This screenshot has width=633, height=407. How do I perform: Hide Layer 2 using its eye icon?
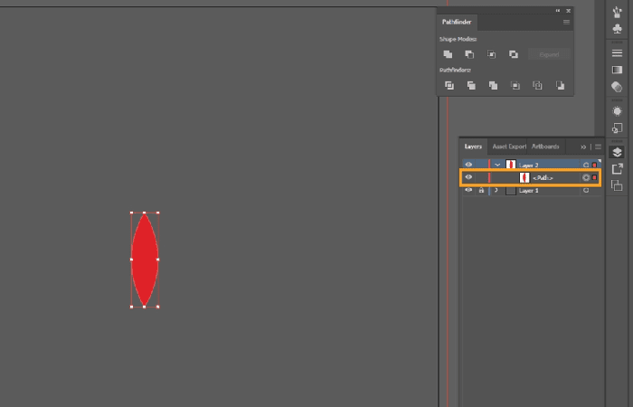click(x=468, y=165)
